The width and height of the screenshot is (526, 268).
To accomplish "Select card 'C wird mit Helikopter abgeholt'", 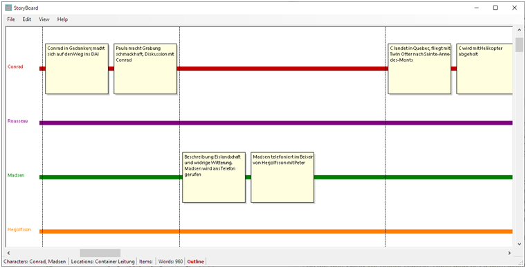I will point(484,69).
